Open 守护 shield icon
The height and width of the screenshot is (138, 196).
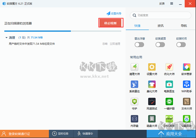point(134,102)
